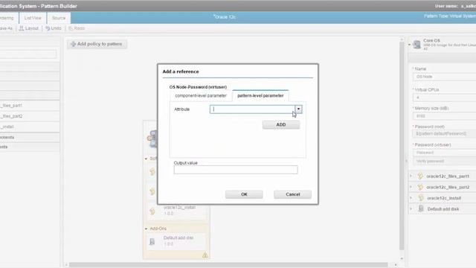
Task: Click the properties panel collapse handle
Action: (x=406, y=161)
